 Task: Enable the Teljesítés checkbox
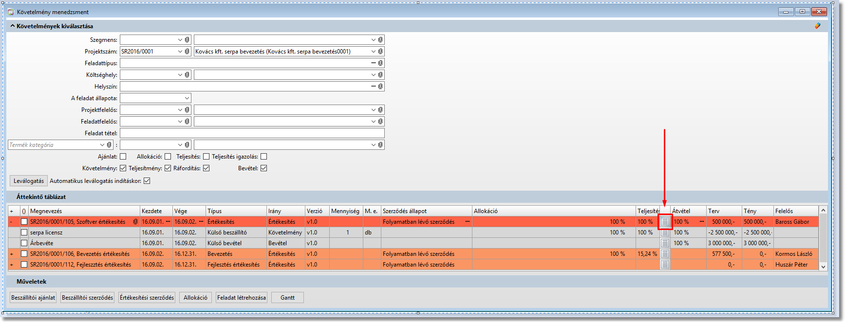pyautogui.click(x=207, y=157)
